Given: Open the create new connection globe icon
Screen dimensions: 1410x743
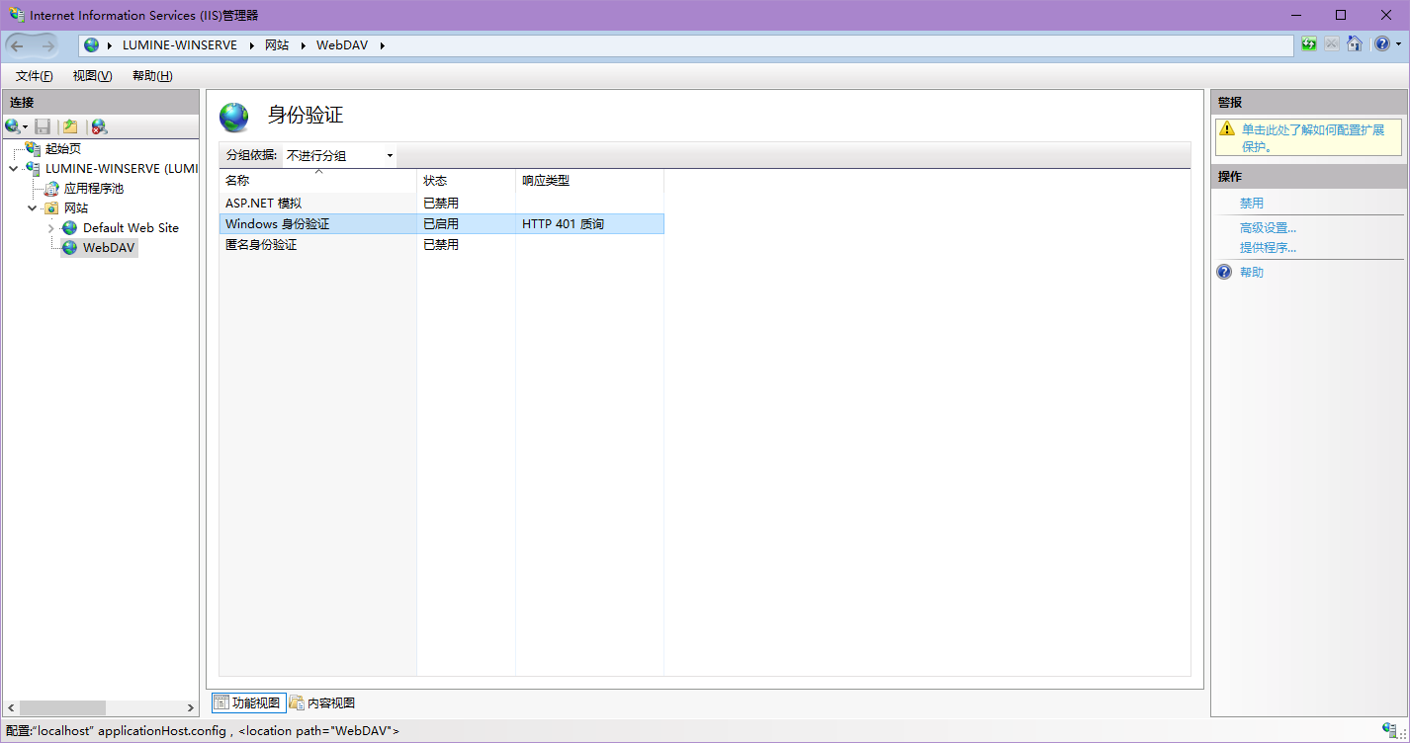Looking at the screenshot, I should coord(13,126).
